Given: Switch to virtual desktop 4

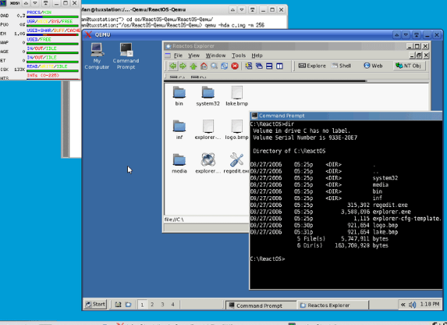Looking at the screenshot, I should tap(172, 305).
